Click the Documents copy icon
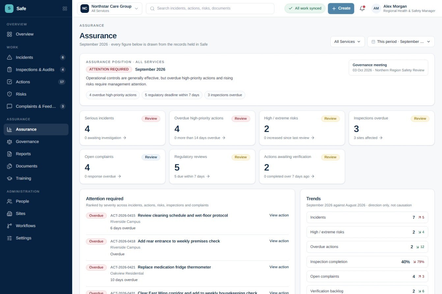Screen dimensions: 442x294 click(10, 166)
